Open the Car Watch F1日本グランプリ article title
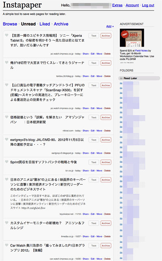The width and height of the screenshot is (162, 261). [x=47, y=248]
